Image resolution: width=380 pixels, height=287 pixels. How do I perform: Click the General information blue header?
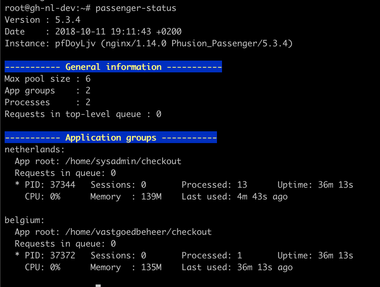point(113,66)
